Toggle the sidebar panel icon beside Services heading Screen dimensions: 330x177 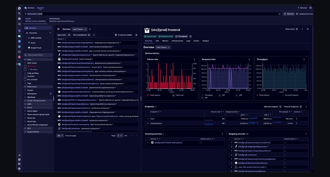tap(59, 29)
